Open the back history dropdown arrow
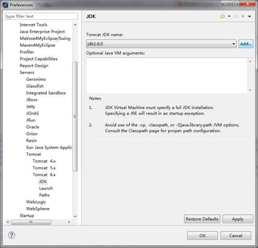 click(229, 16)
